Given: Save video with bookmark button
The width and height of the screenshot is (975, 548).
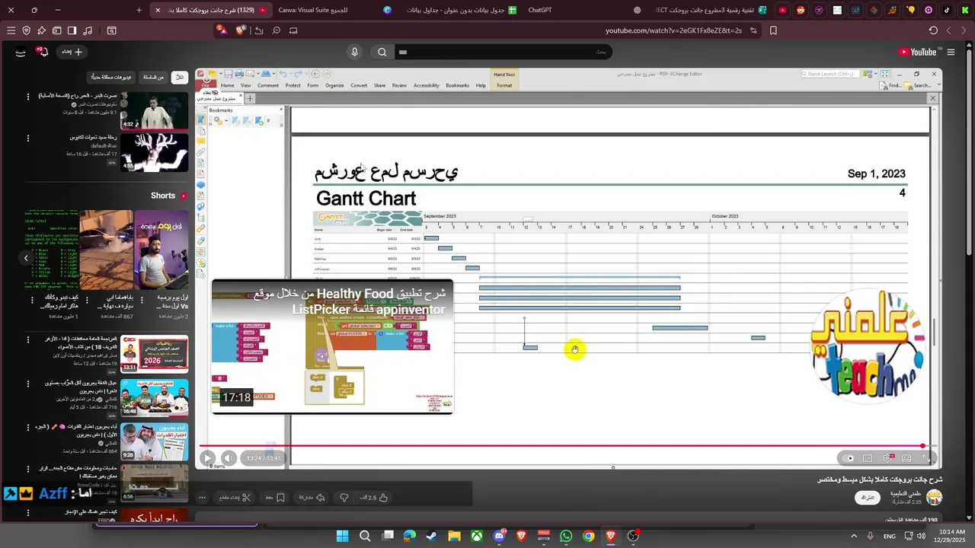Looking at the screenshot, I should tap(275, 498).
